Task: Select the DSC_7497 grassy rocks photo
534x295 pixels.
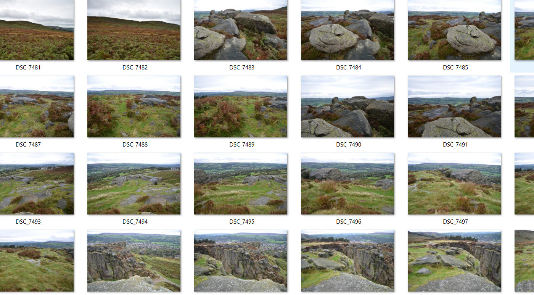Action: coord(454,184)
